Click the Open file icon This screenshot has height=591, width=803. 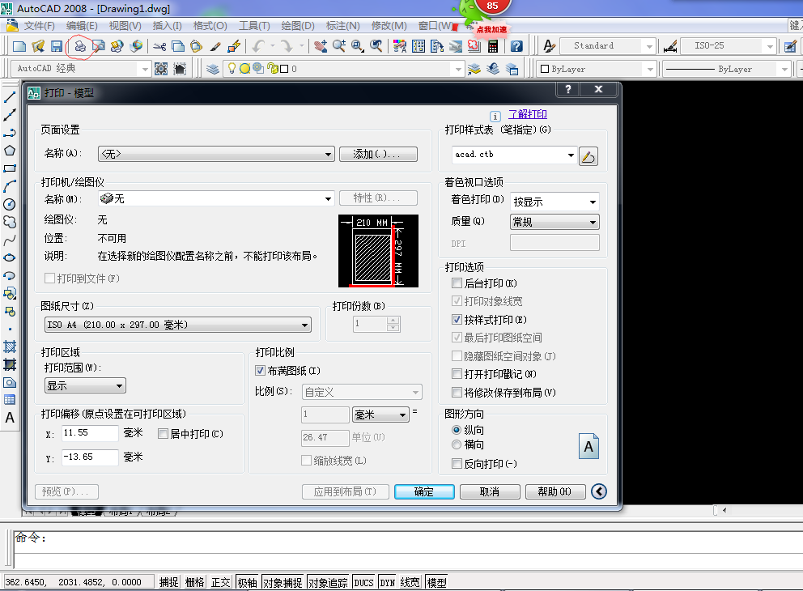[38, 46]
